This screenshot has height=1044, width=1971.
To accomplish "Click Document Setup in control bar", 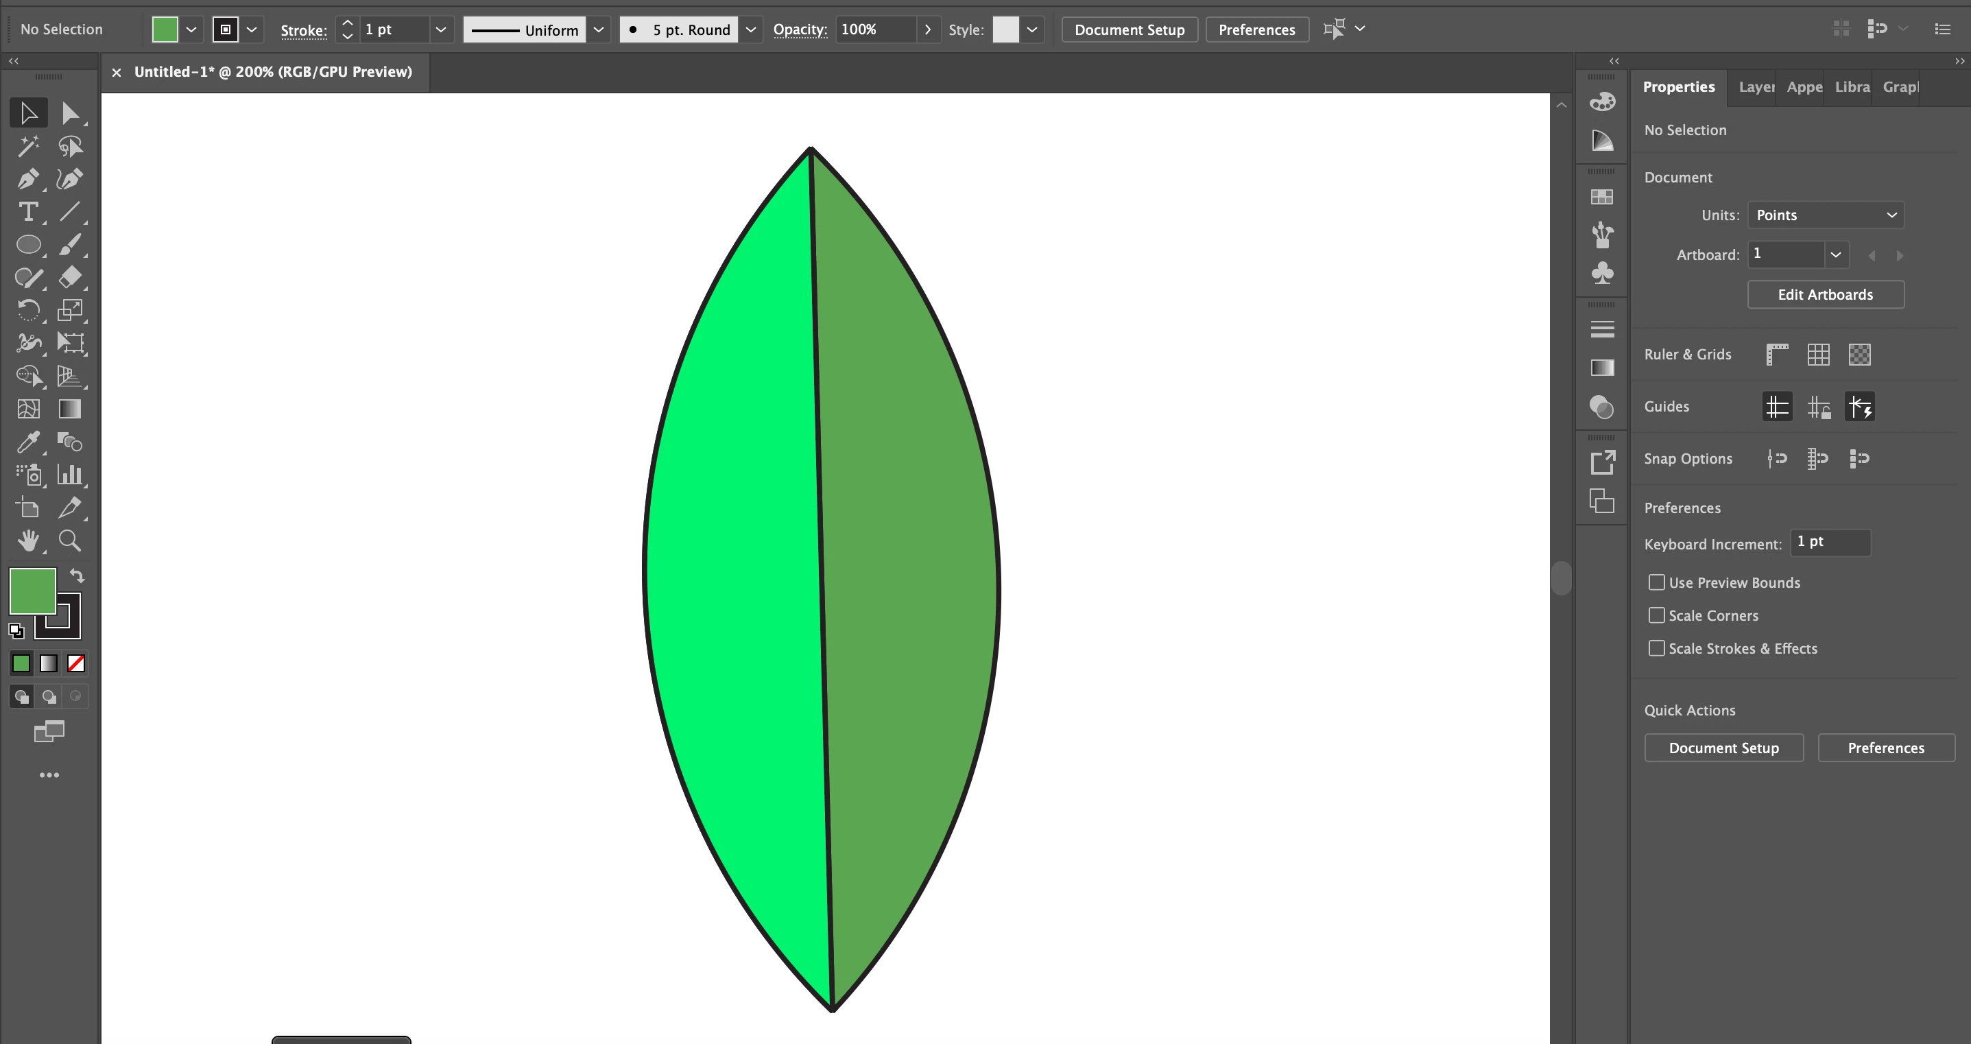I will tap(1129, 30).
